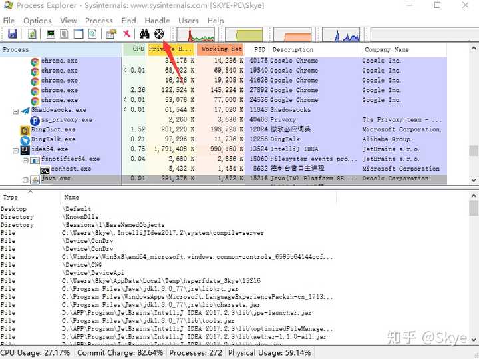The width and height of the screenshot is (479, 359).
Task: Click the process list scroll-down arrow
Action: (x=474, y=180)
